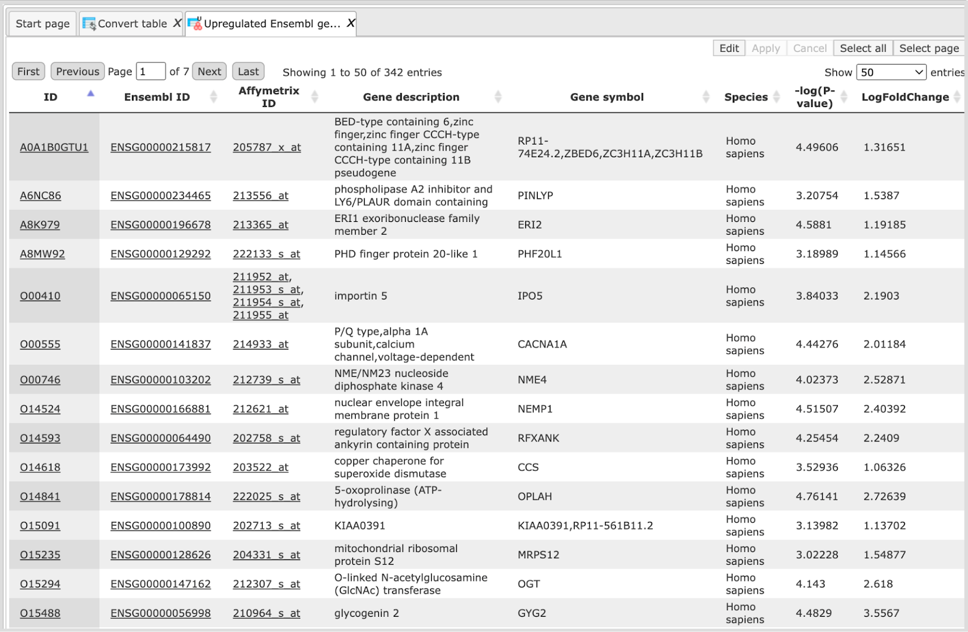Sort table by Gene description arrows
The height and width of the screenshot is (632, 968).
(498, 97)
